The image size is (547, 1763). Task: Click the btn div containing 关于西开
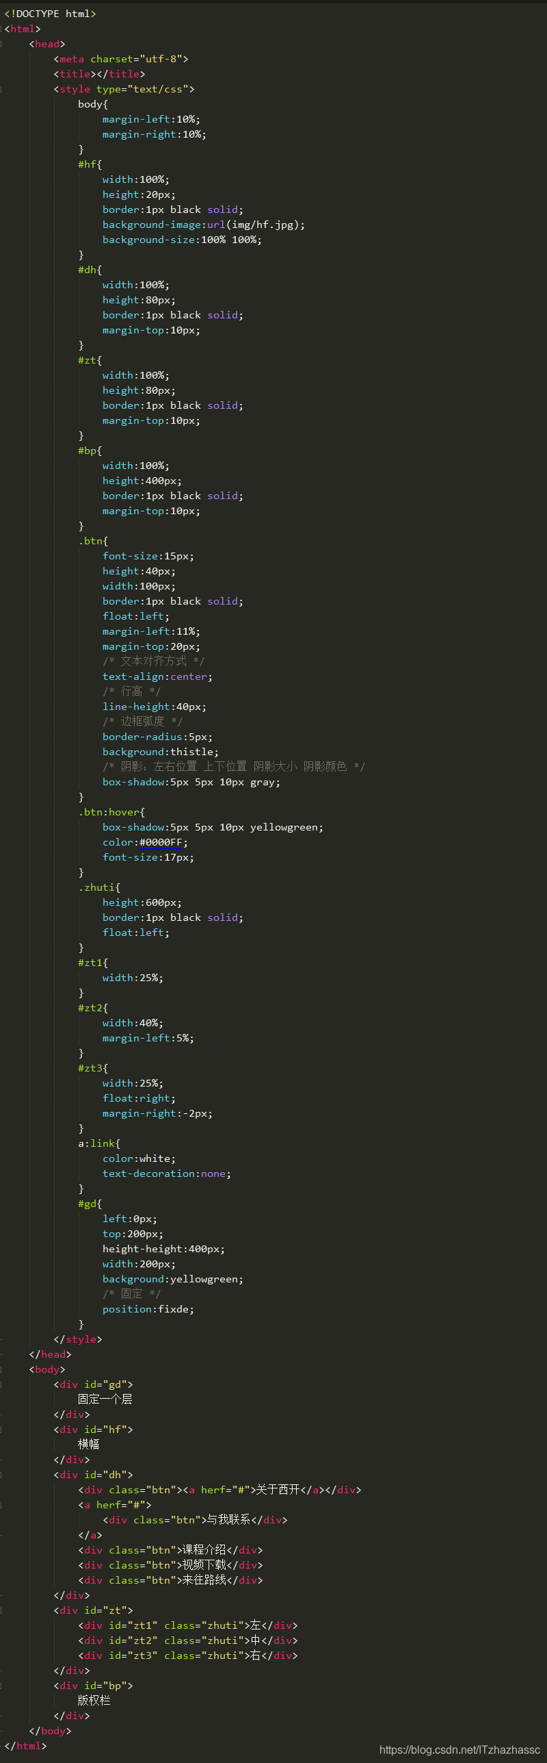point(219,1490)
